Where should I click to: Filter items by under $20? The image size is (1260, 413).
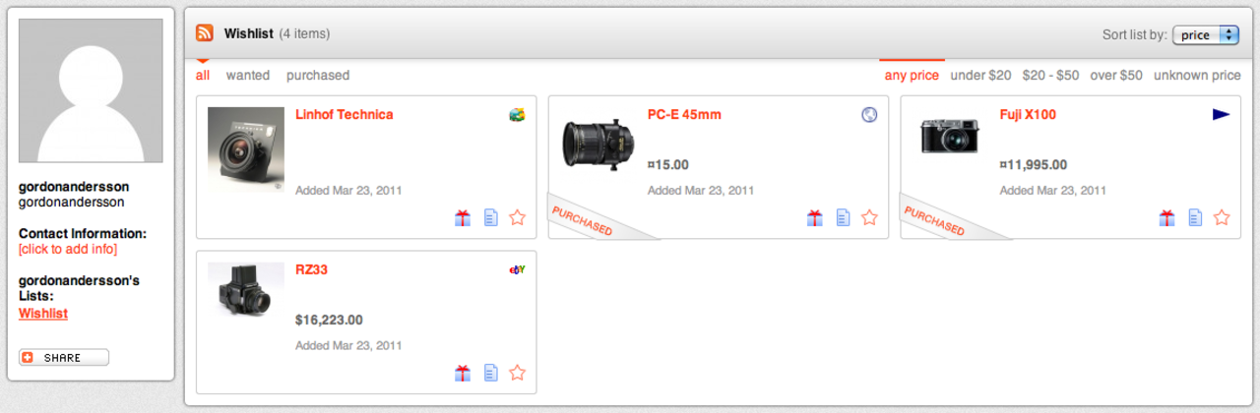click(980, 76)
